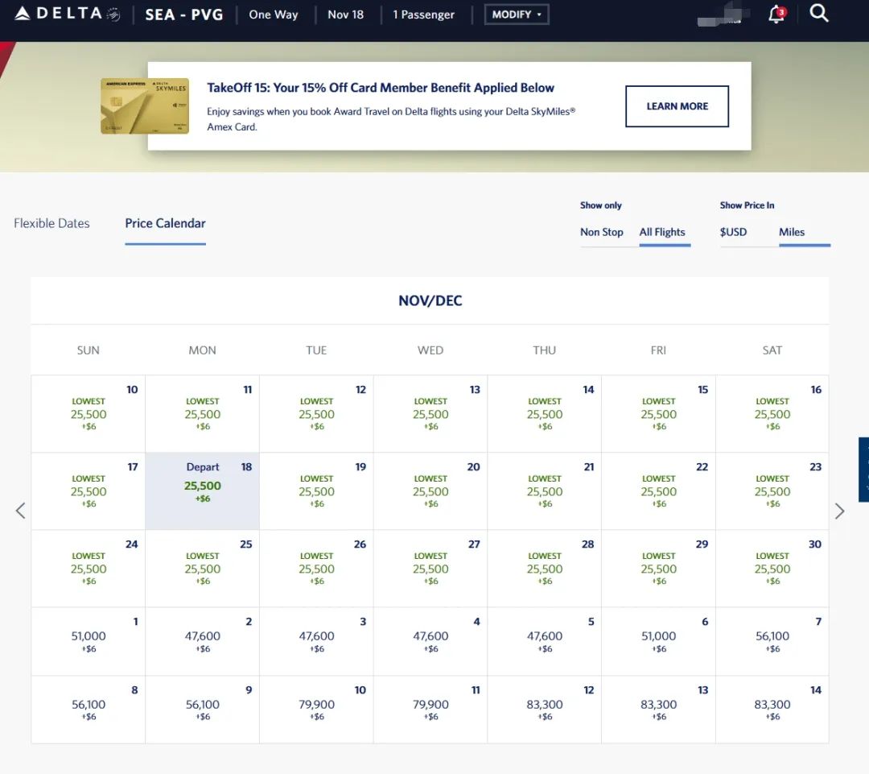Click the LEARN MORE button

tap(677, 106)
